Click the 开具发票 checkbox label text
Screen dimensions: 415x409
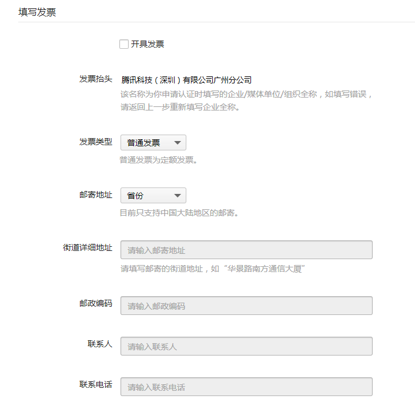click(148, 44)
